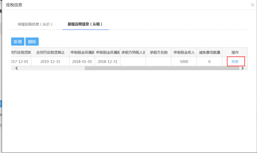Select the 2019-12-31 租赁期止 cell
This screenshot has width=257, height=153.
(x=50, y=61)
